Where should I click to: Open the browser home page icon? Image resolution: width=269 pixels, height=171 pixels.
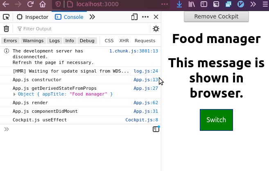tap(43, 4)
